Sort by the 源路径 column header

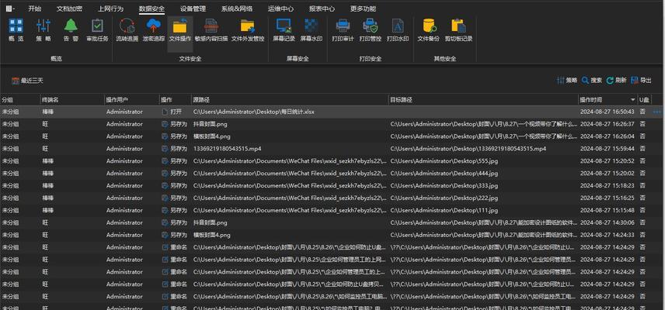[x=290, y=100]
